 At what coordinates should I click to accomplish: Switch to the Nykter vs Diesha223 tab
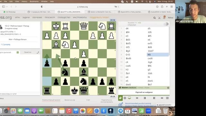tap(100, 12)
